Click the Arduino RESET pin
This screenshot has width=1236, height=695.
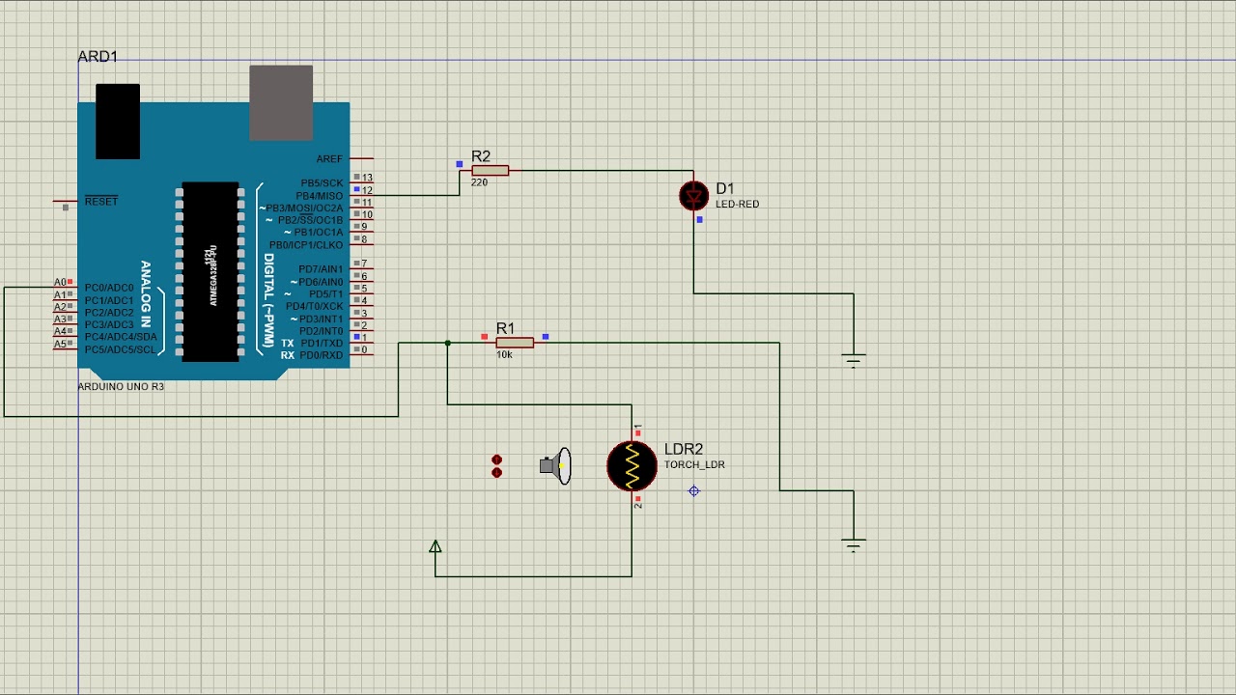click(66, 202)
